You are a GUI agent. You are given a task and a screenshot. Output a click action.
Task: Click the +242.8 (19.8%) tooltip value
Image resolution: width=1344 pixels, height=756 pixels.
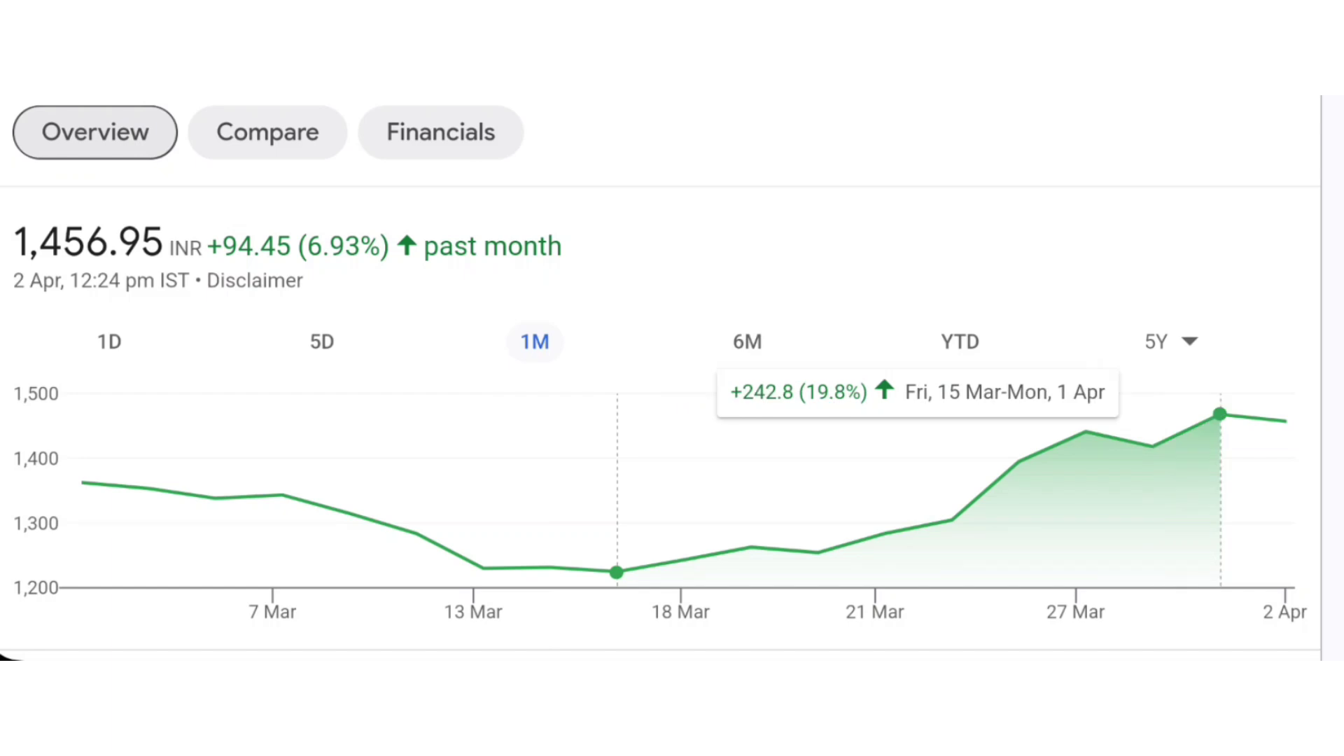point(799,392)
